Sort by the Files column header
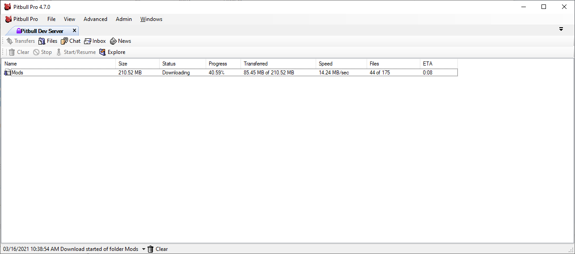Screen dimensions: 575x254 (x=393, y=64)
